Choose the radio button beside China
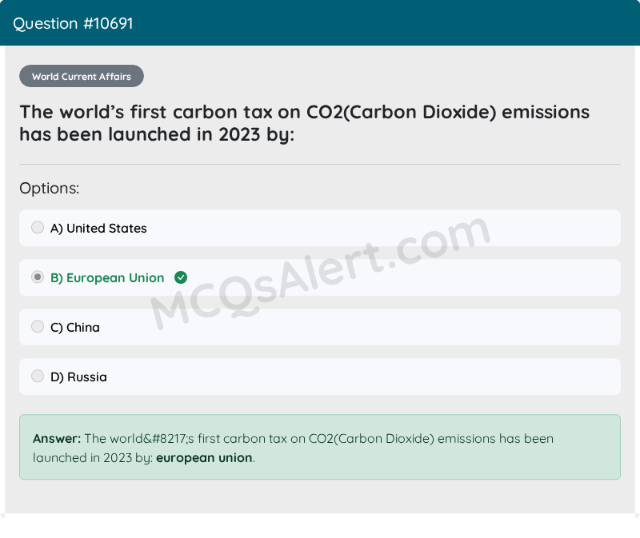Screen dimensions: 640x538 (x=38, y=327)
